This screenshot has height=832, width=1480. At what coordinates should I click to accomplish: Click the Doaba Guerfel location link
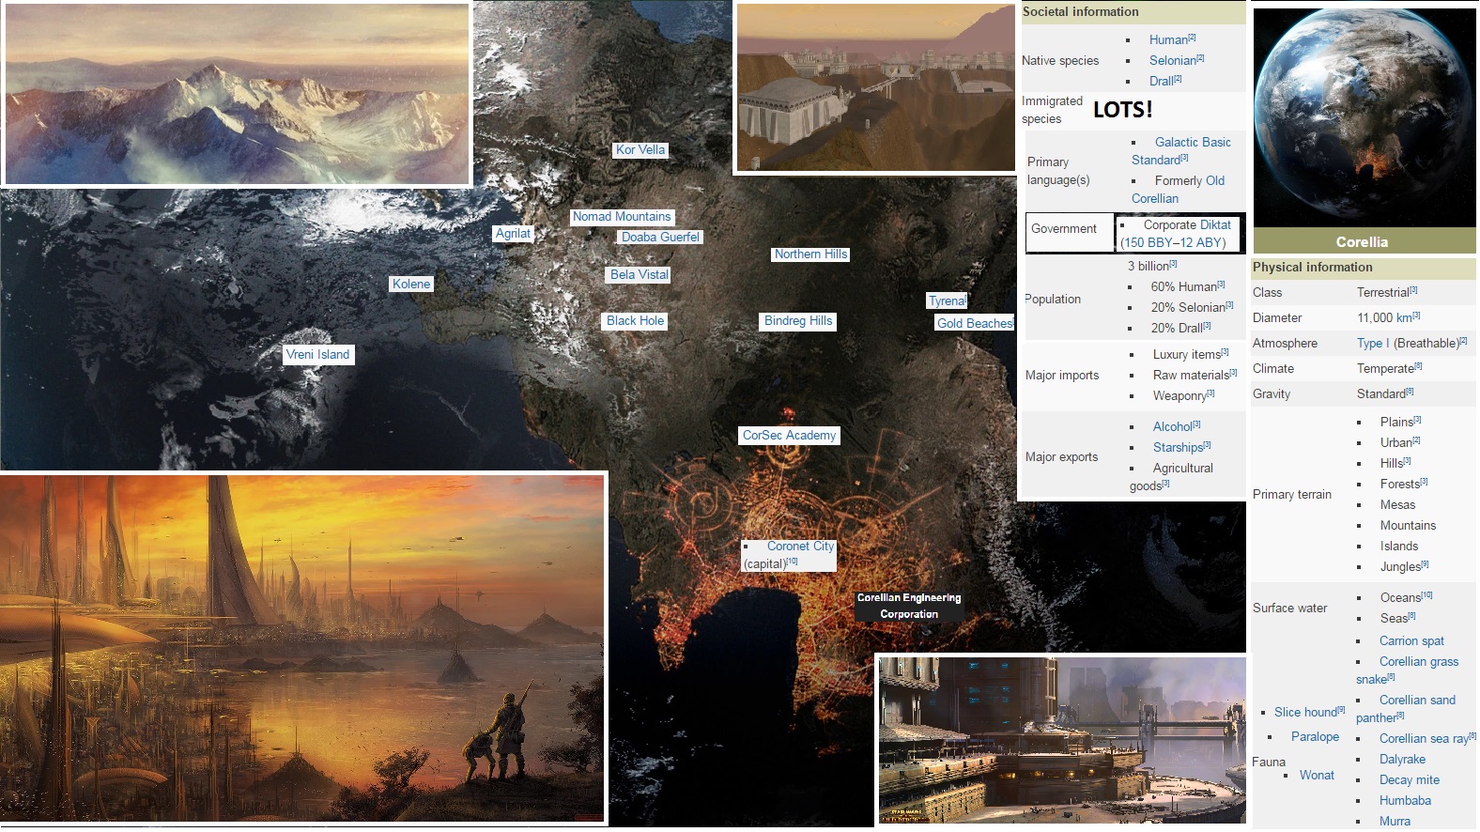click(x=660, y=238)
